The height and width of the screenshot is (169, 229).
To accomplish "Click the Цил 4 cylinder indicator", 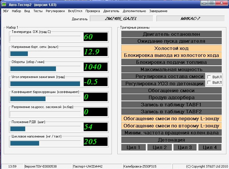I will [210, 147].
